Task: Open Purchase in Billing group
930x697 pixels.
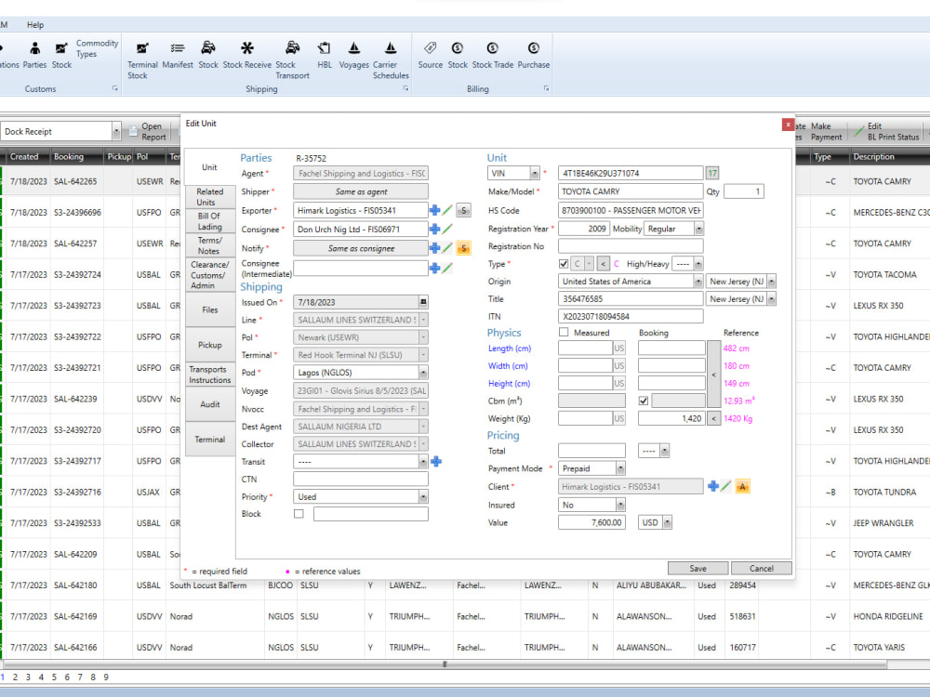Action: click(x=533, y=55)
